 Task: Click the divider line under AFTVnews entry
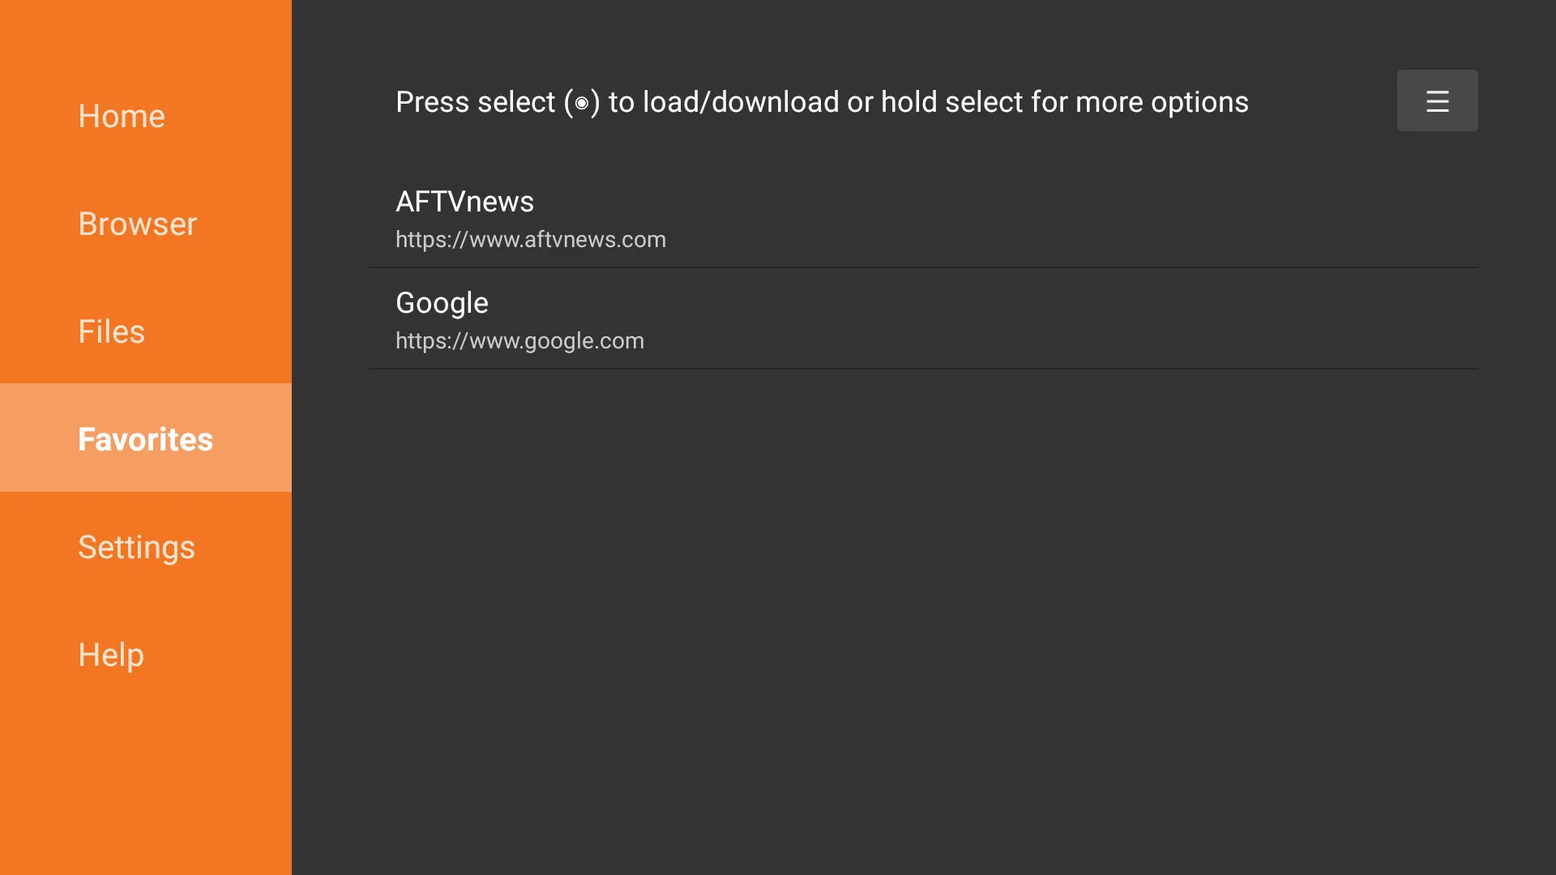924,267
